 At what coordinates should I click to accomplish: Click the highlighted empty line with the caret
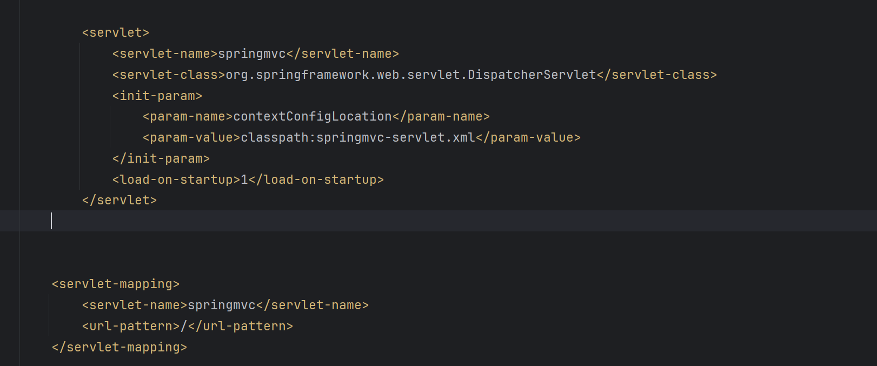point(433,221)
